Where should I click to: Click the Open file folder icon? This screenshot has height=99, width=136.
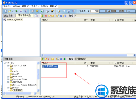point(10,11)
